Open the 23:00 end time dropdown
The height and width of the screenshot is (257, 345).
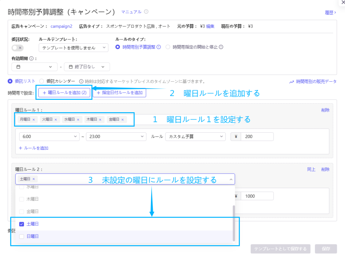116,136
